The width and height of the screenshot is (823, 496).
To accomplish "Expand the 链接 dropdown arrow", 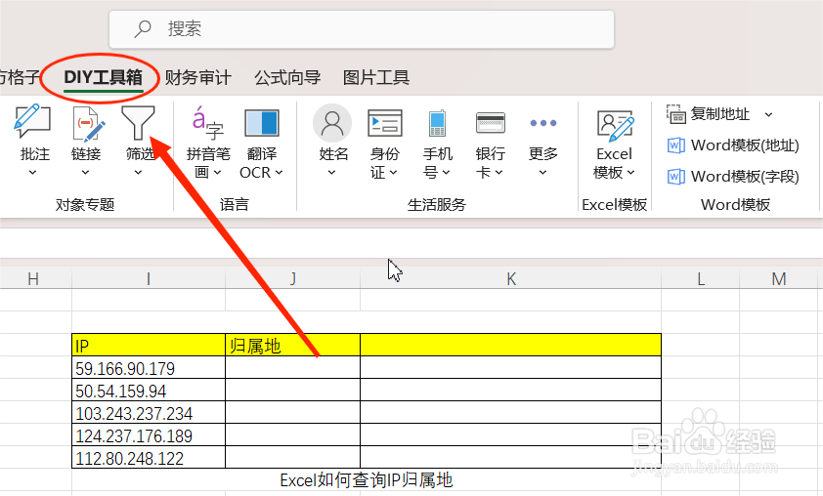I will [x=86, y=173].
